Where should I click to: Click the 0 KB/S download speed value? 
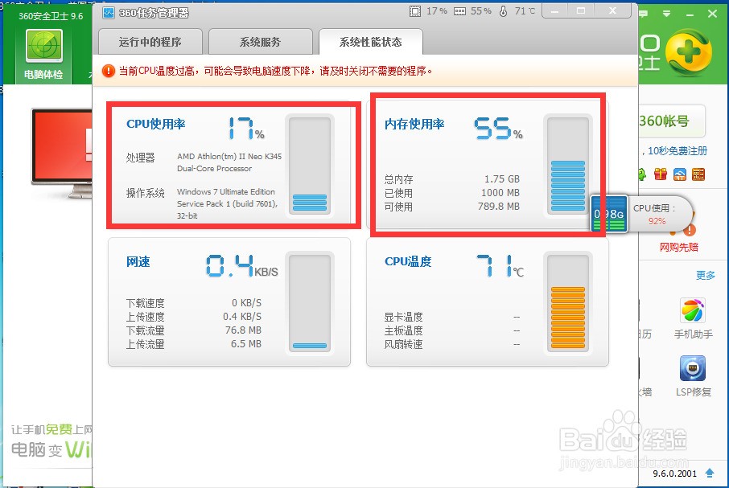click(x=246, y=303)
